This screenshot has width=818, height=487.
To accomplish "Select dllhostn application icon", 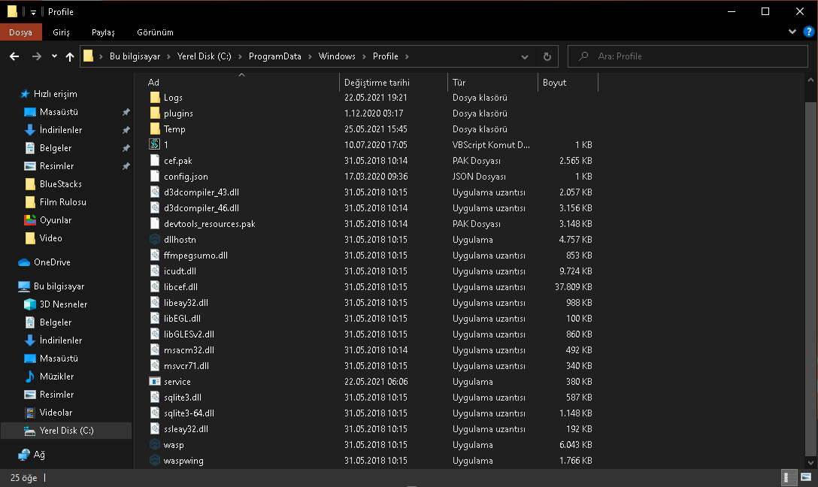I will [154, 239].
